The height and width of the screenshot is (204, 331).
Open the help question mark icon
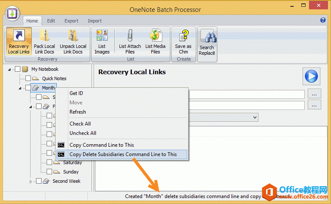coord(323,20)
